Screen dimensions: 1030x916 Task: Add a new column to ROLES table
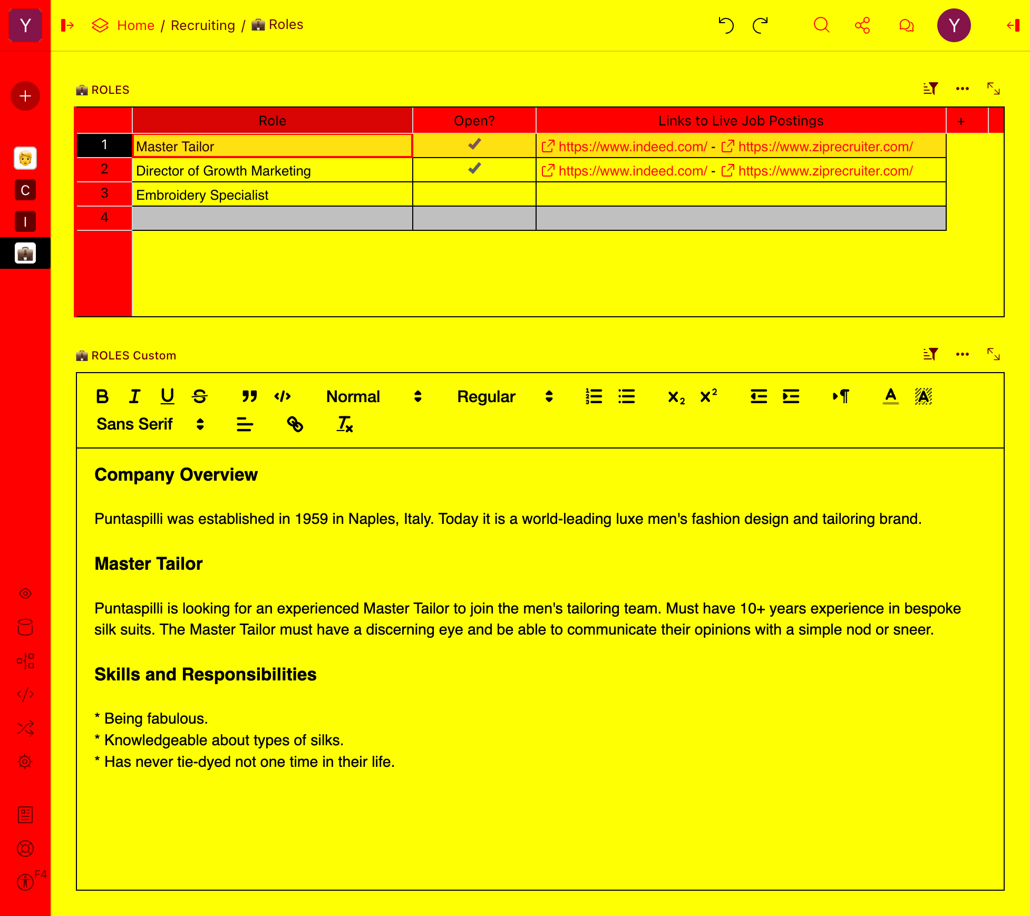click(x=961, y=121)
